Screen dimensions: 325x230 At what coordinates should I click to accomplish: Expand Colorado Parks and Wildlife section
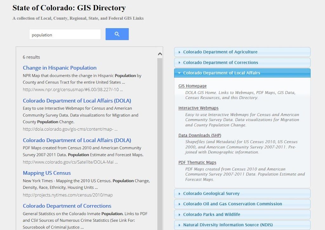(x=242, y=214)
